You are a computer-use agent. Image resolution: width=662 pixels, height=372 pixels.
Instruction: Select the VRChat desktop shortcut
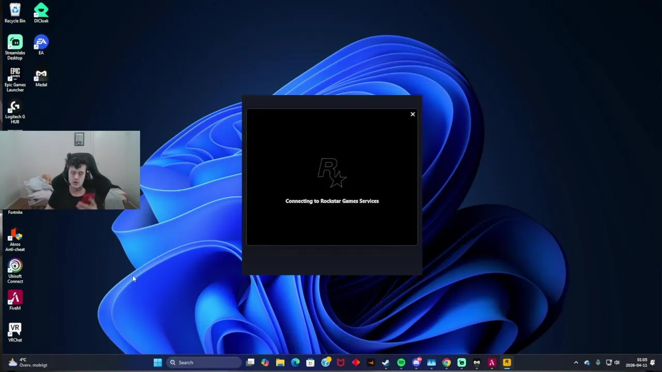coord(15,333)
